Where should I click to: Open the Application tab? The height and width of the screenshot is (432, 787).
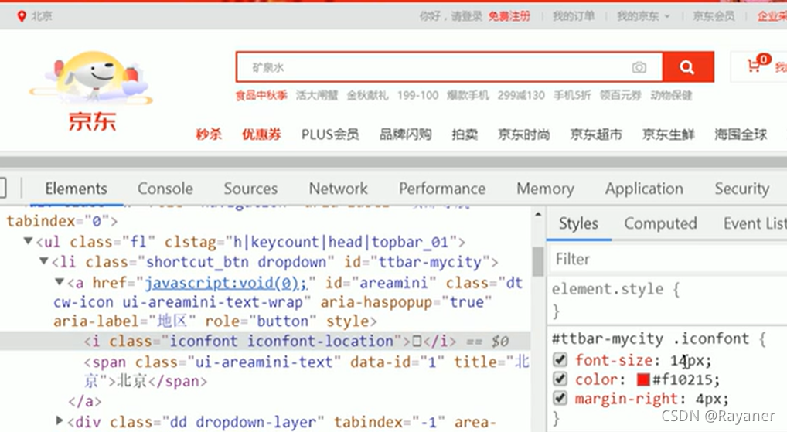point(644,189)
